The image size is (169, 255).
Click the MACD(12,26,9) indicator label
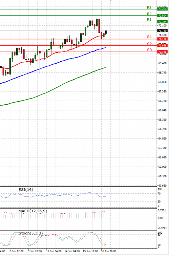33,211
